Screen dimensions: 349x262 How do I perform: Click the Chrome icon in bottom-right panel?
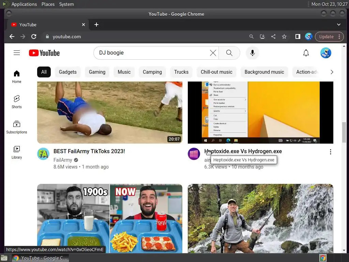click(x=323, y=258)
